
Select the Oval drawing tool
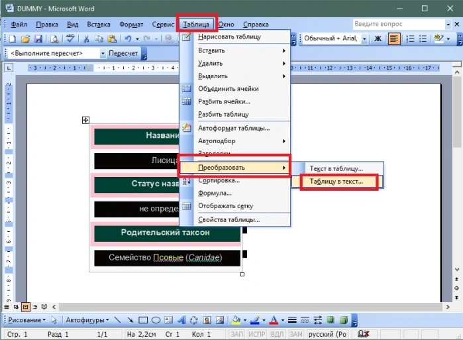[156, 320]
